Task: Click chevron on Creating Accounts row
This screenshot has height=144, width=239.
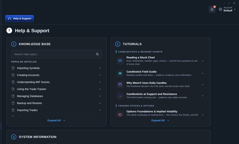Action: point(100,75)
